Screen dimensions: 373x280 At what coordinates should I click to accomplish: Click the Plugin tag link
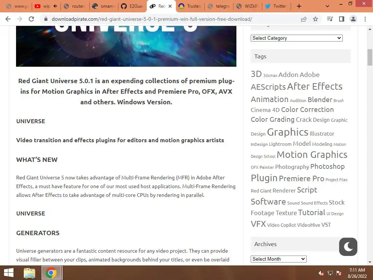point(264,178)
